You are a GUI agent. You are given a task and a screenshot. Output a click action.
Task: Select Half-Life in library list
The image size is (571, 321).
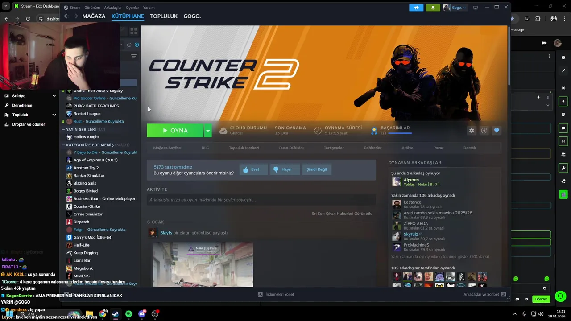click(81, 245)
